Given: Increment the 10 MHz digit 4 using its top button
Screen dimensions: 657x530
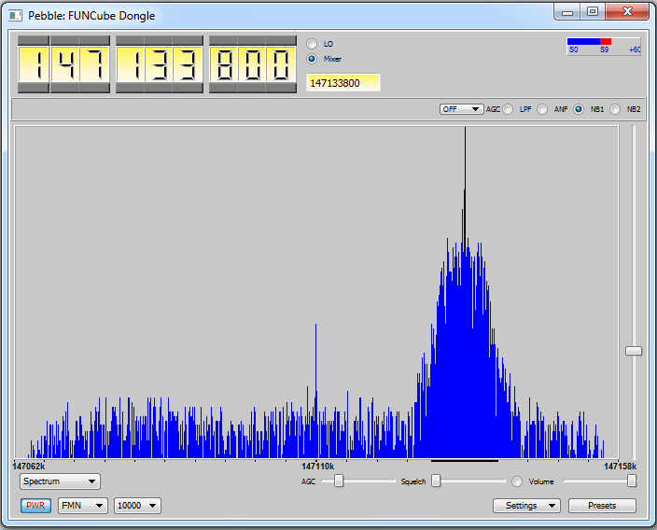Looking at the screenshot, I should (63, 40).
